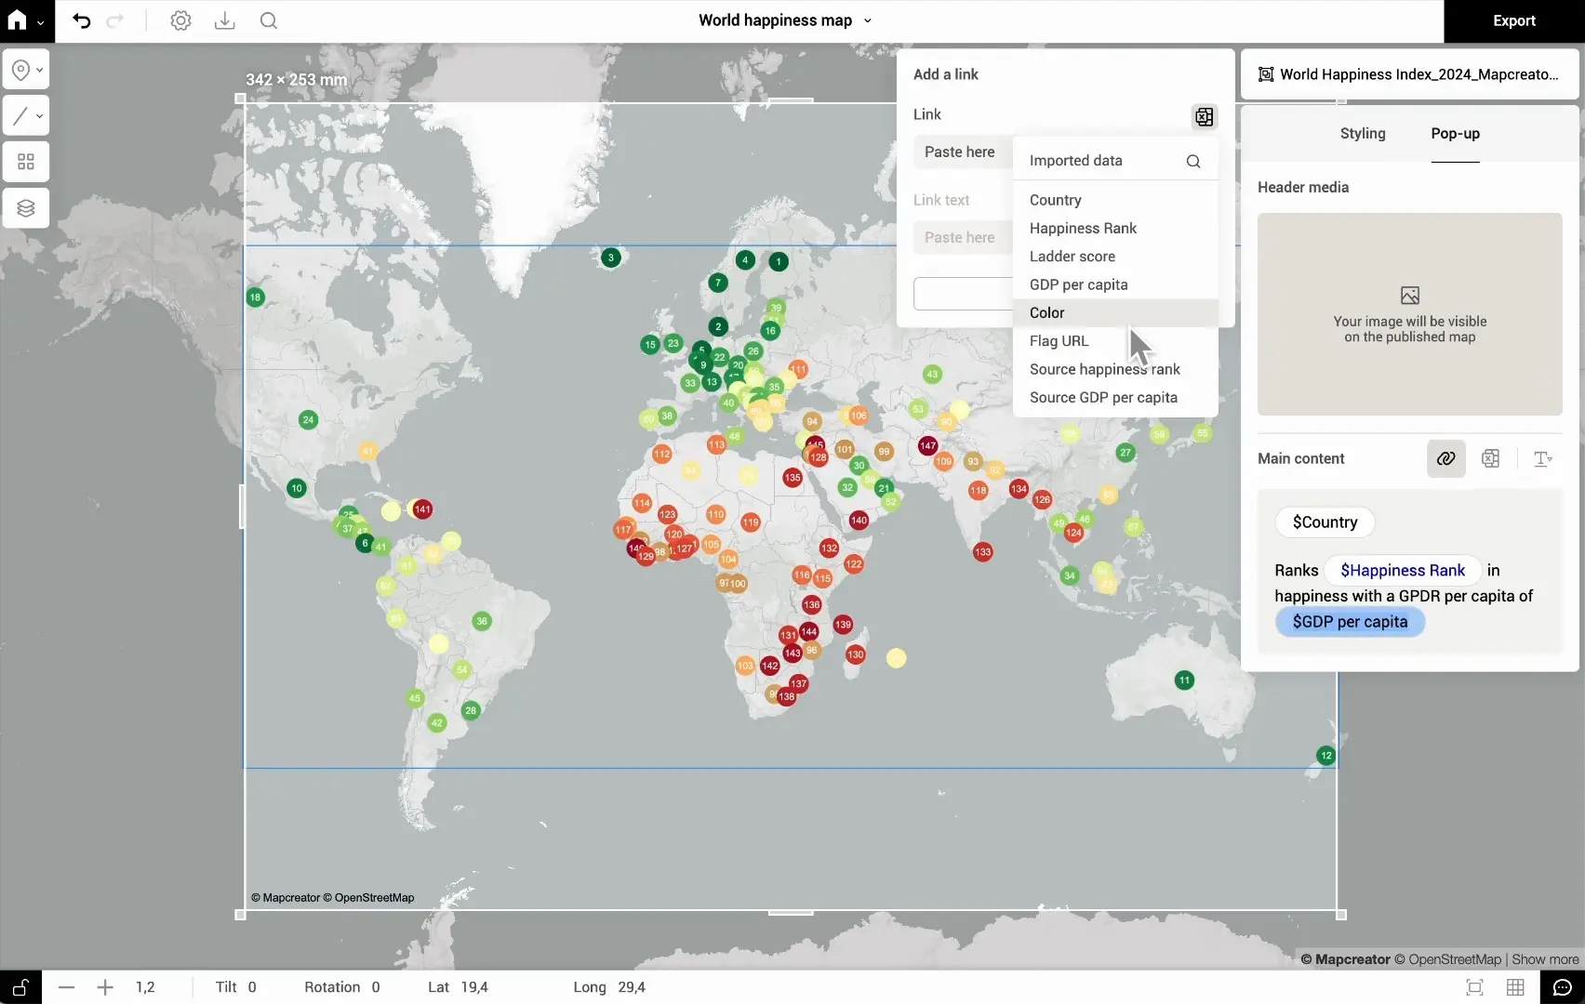
Task: Expand the marker tool dropdown chevron
Action: [x=38, y=69]
